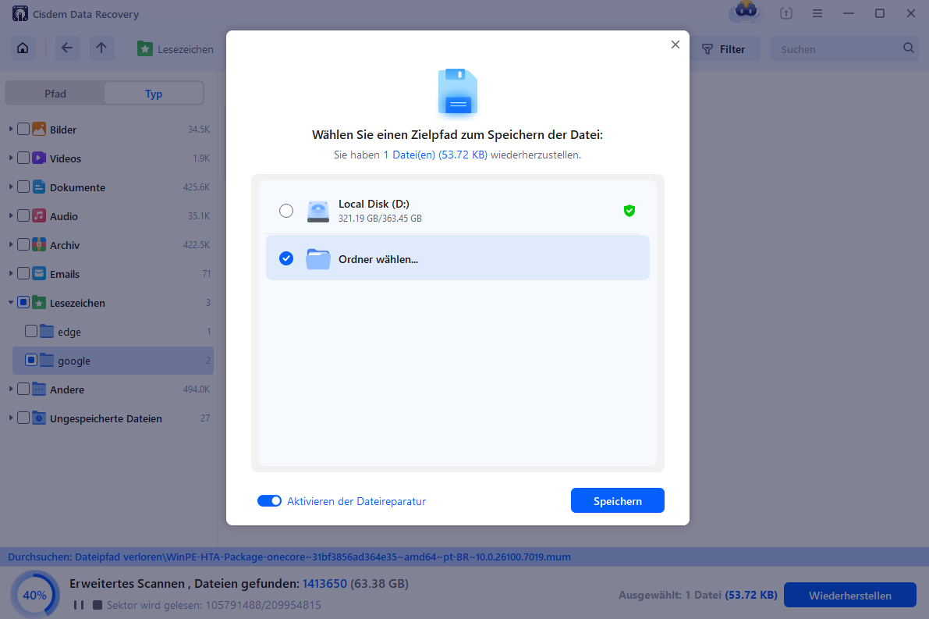Expand the Bilder category
The width and height of the screenshot is (929, 619).
[x=9, y=129]
